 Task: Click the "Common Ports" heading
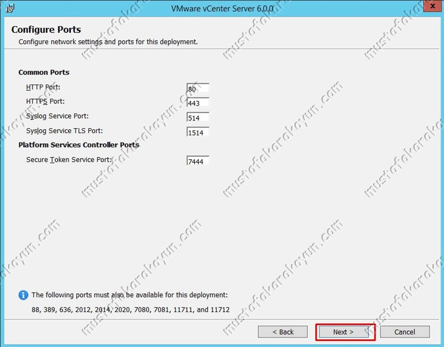click(44, 72)
